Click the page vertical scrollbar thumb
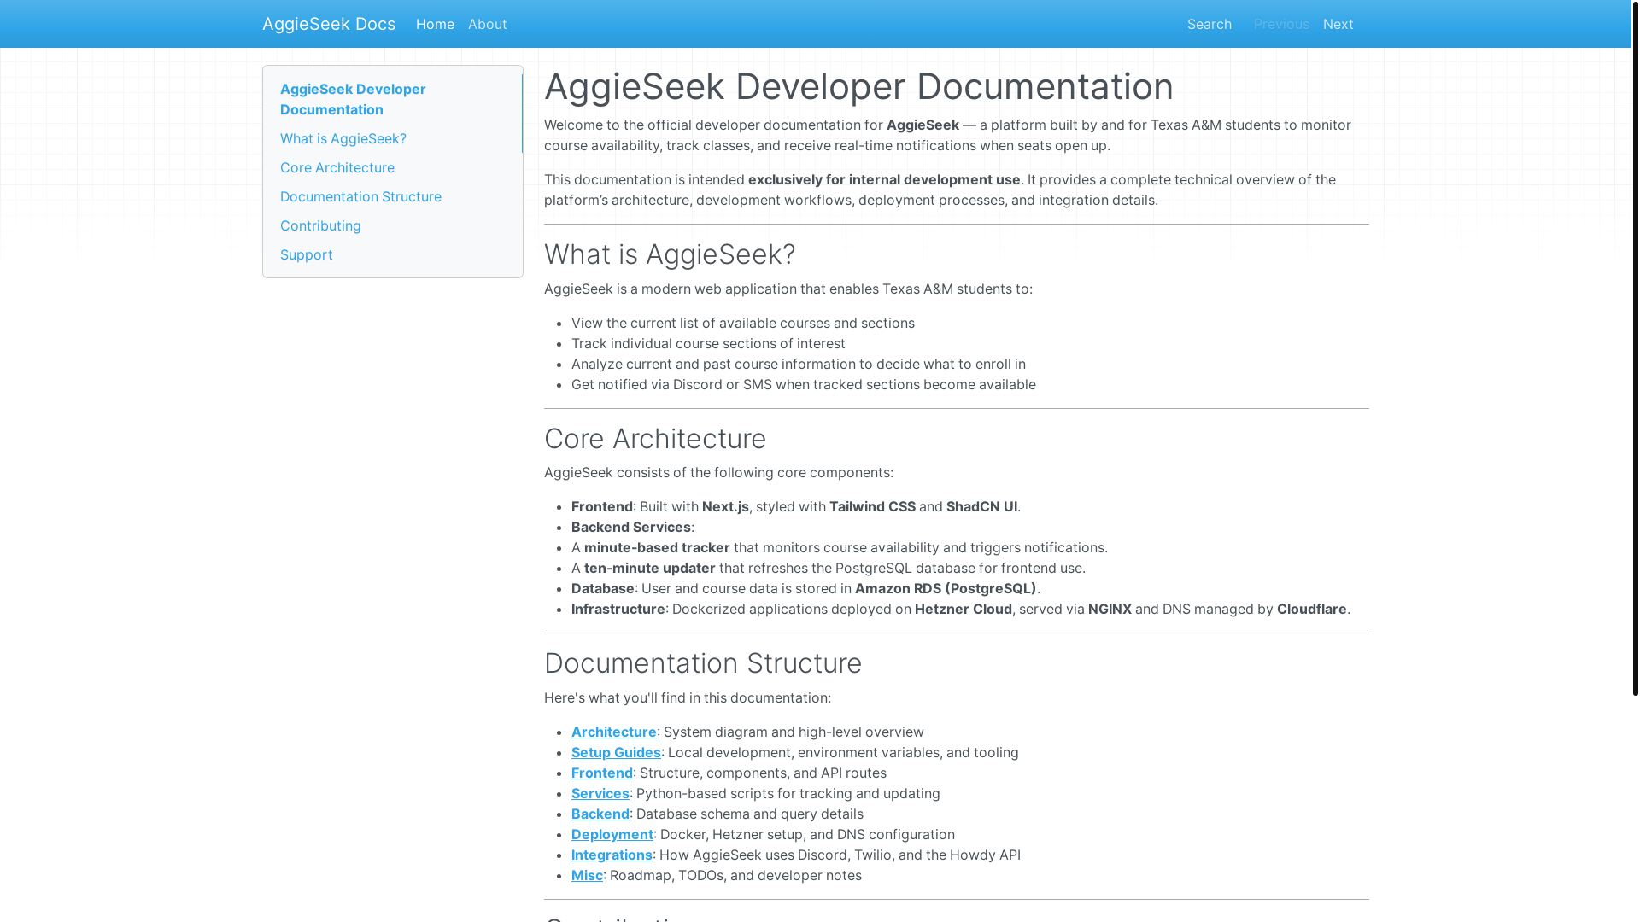The height and width of the screenshot is (922, 1640). (1635, 348)
